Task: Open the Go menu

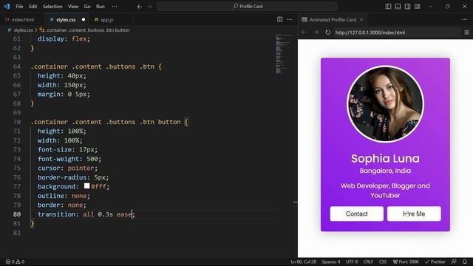Action: point(87,7)
